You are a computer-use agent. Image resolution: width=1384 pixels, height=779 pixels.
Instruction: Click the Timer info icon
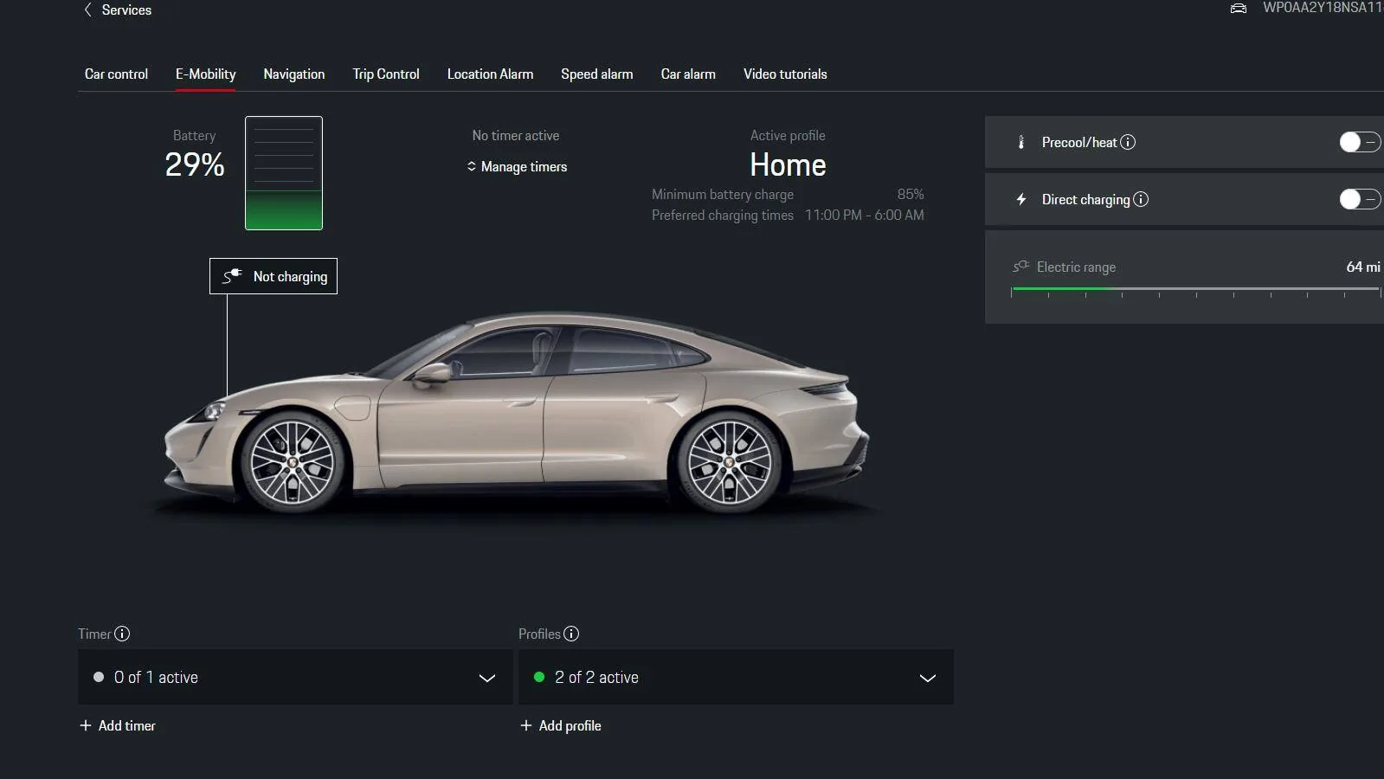tap(122, 634)
